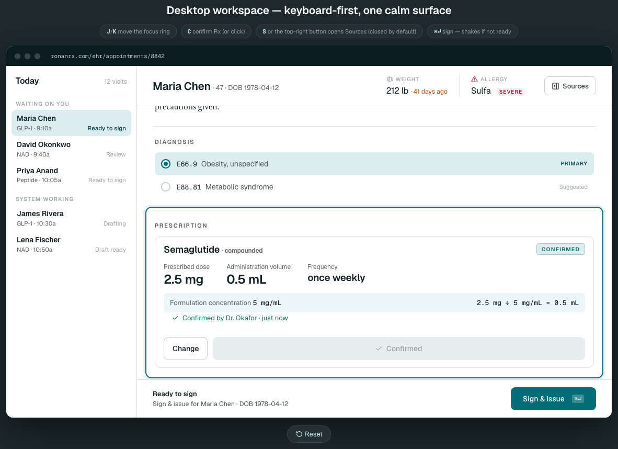The height and width of the screenshot is (449, 618).
Task: Click the PRIMARY label on E66.9 row
Action: point(574,163)
